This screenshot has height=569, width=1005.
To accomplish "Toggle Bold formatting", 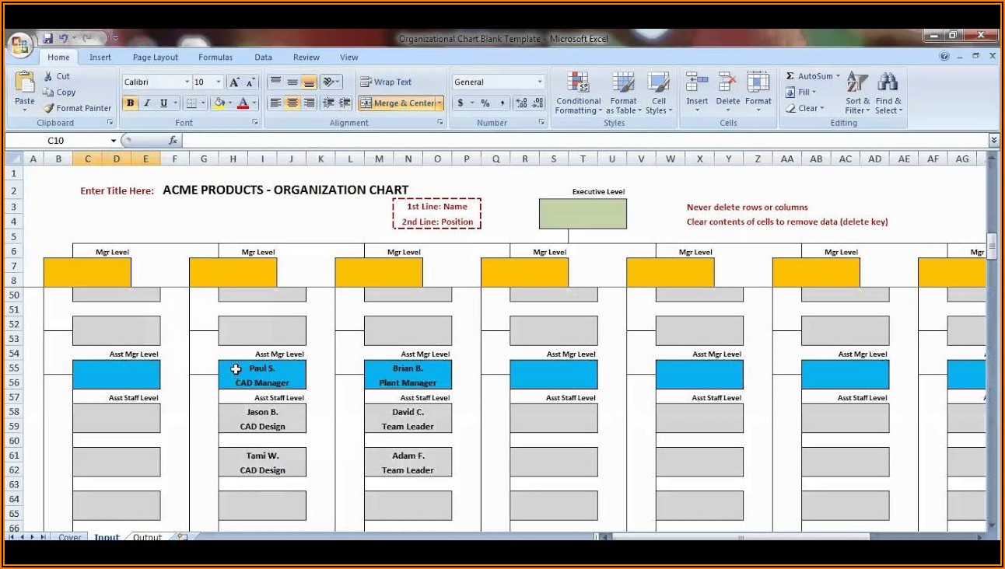I will (x=130, y=103).
